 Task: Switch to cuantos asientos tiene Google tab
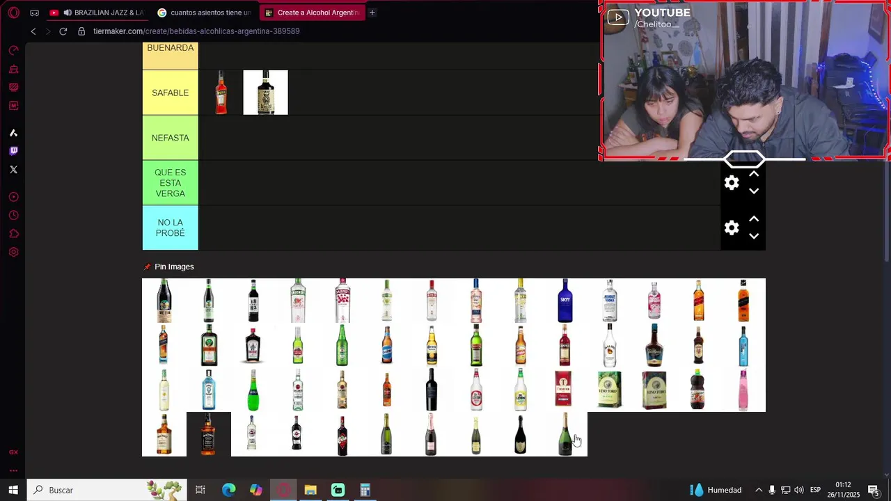[205, 13]
